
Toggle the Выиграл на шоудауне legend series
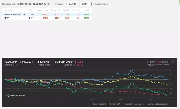133,104
